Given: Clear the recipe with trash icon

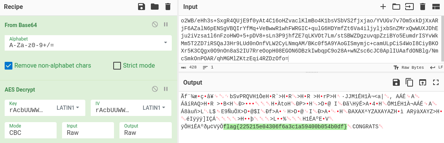Looking at the screenshot, I should 168,7.
